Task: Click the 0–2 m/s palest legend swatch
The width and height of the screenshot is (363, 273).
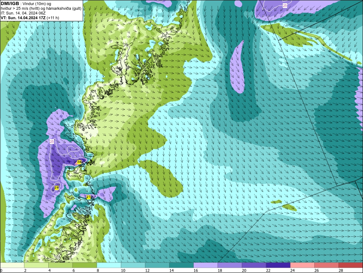Action: click(x=12, y=265)
